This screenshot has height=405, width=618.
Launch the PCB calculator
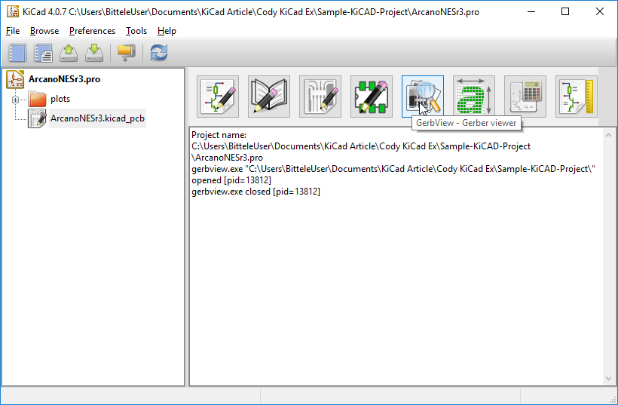525,97
